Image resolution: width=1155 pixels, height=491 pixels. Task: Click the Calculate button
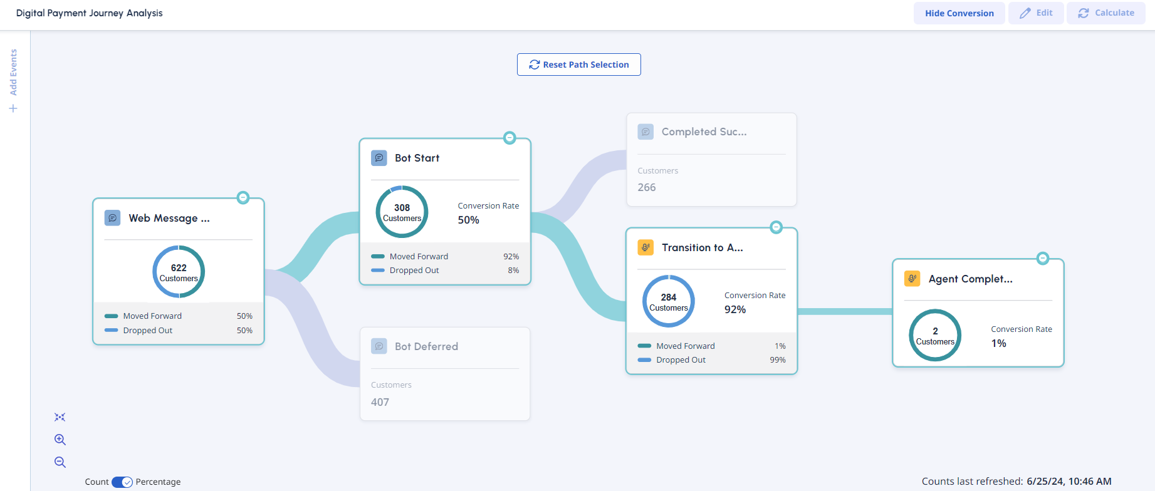point(1106,13)
